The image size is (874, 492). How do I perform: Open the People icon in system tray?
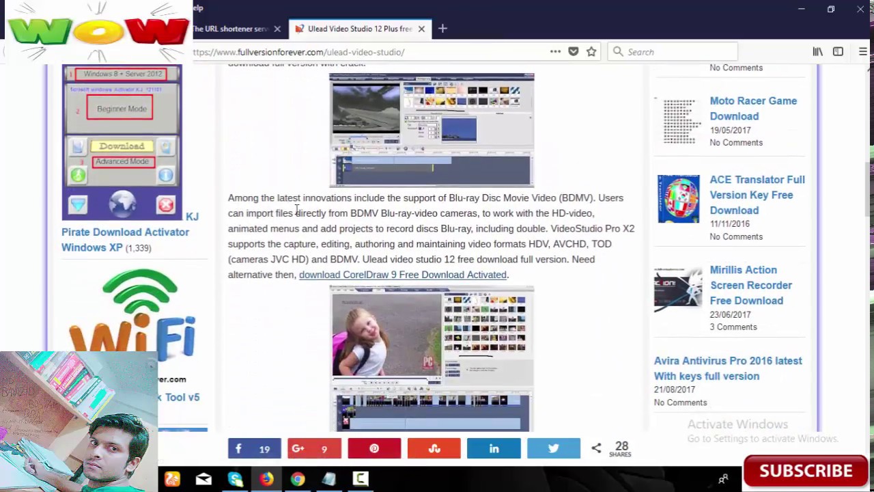click(724, 479)
